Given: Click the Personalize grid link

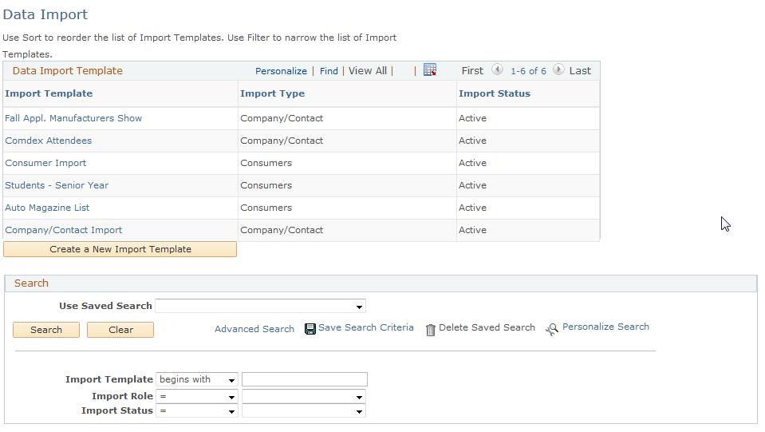Looking at the screenshot, I should click(x=281, y=71).
